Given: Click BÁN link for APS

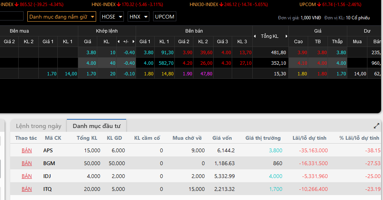Looking at the screenshot, I should [x=27, y=150].
